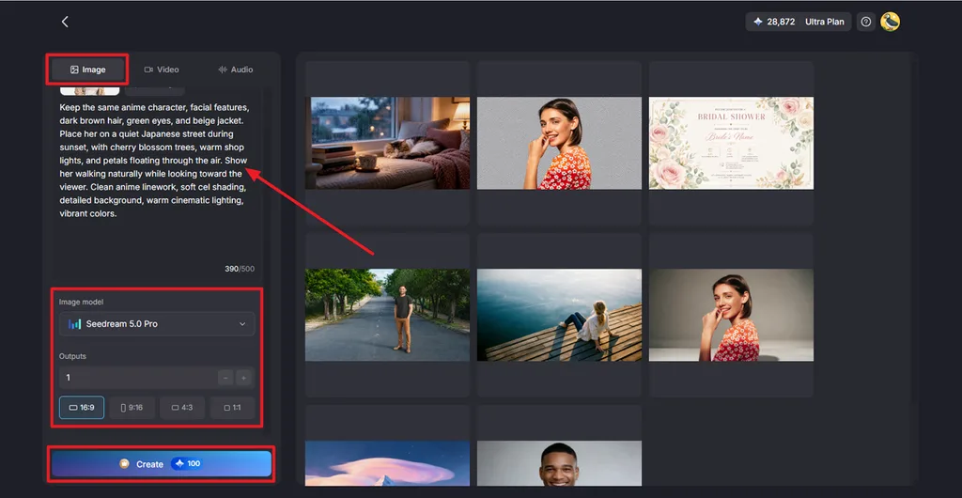Switch to the Video tab

click(x=162, y=70)
